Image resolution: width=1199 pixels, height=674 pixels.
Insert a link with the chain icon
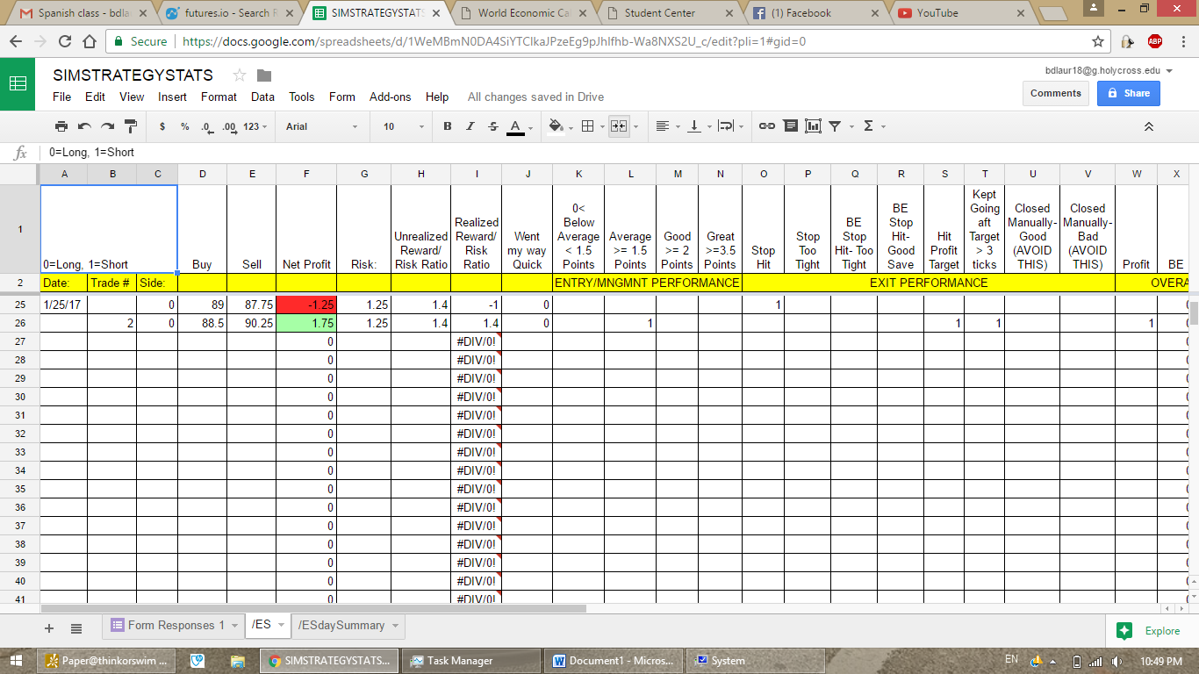coord(767,126)
